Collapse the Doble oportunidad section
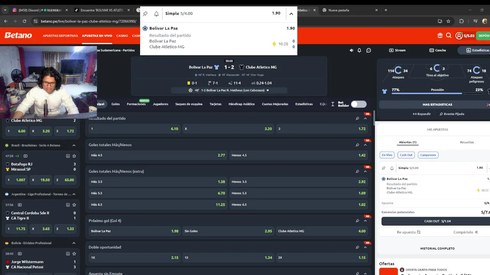 pos(365,247)
